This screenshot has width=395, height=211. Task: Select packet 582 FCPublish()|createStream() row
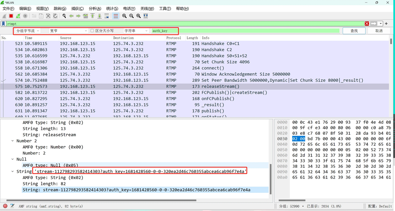(x=195, y=92)
